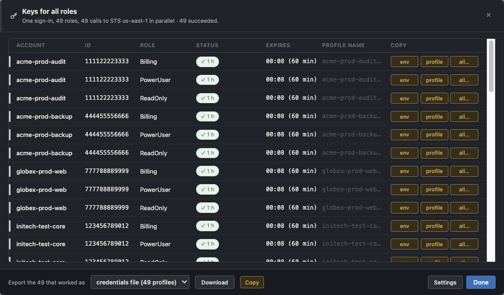Click the role table's vertical scrollbar

tap(491, 67)
